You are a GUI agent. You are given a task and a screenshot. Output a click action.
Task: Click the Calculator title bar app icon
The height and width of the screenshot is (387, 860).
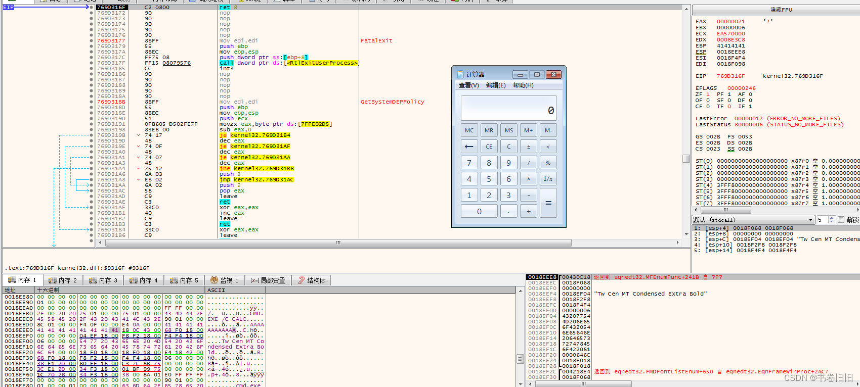click(x=460, y=74)
